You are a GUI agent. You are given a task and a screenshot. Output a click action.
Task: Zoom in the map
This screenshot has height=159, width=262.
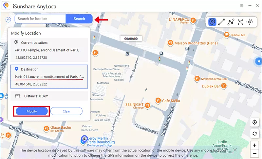click(x=254, y=145)
